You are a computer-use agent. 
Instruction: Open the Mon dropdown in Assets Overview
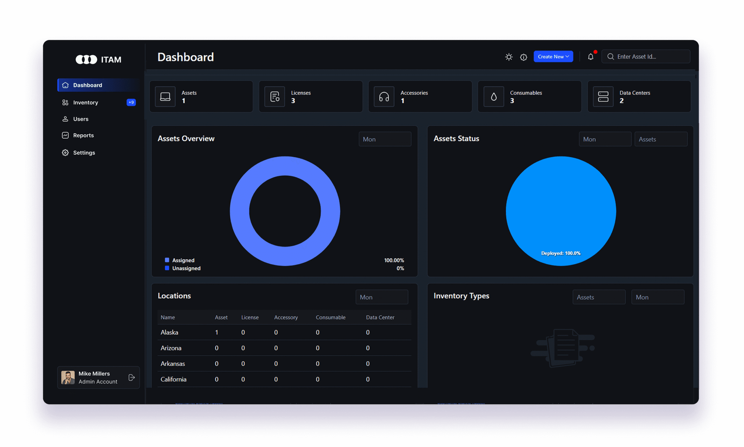click(x=385, y=139)
